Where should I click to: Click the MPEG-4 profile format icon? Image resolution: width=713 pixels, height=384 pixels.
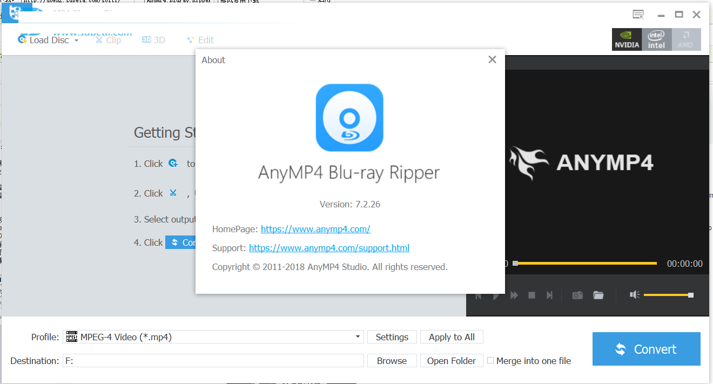(71, 337)
